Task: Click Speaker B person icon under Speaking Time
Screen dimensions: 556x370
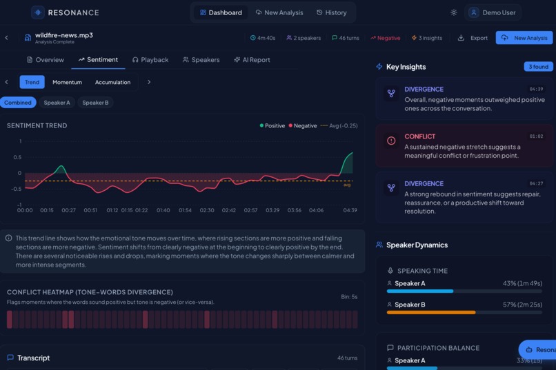Action: (x=389, y=305)
